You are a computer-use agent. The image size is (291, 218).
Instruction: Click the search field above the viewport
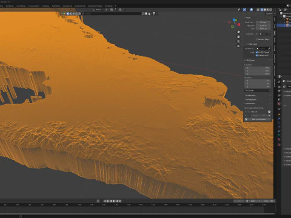(x=112, y=13)
